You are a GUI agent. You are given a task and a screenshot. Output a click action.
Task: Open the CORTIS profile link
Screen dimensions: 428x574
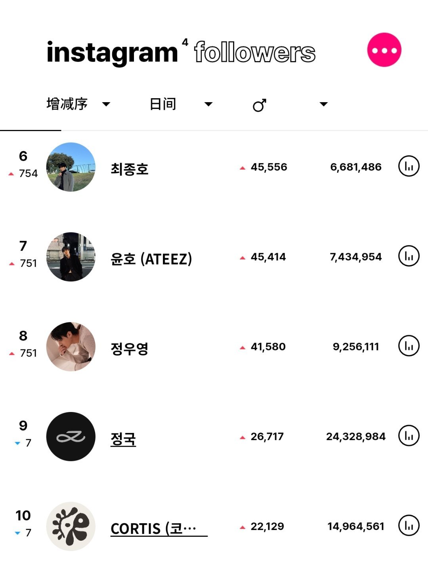[159, 528]
